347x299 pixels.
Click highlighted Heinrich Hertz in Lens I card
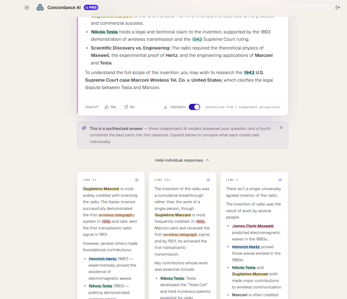coord(246,247)
